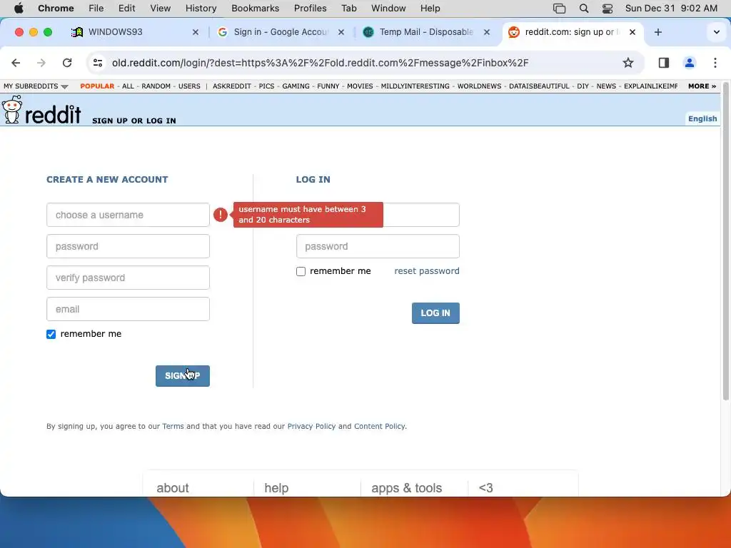Click the verify password field
731x548 pixels.
pyautogui.click(x=128, y=278)
